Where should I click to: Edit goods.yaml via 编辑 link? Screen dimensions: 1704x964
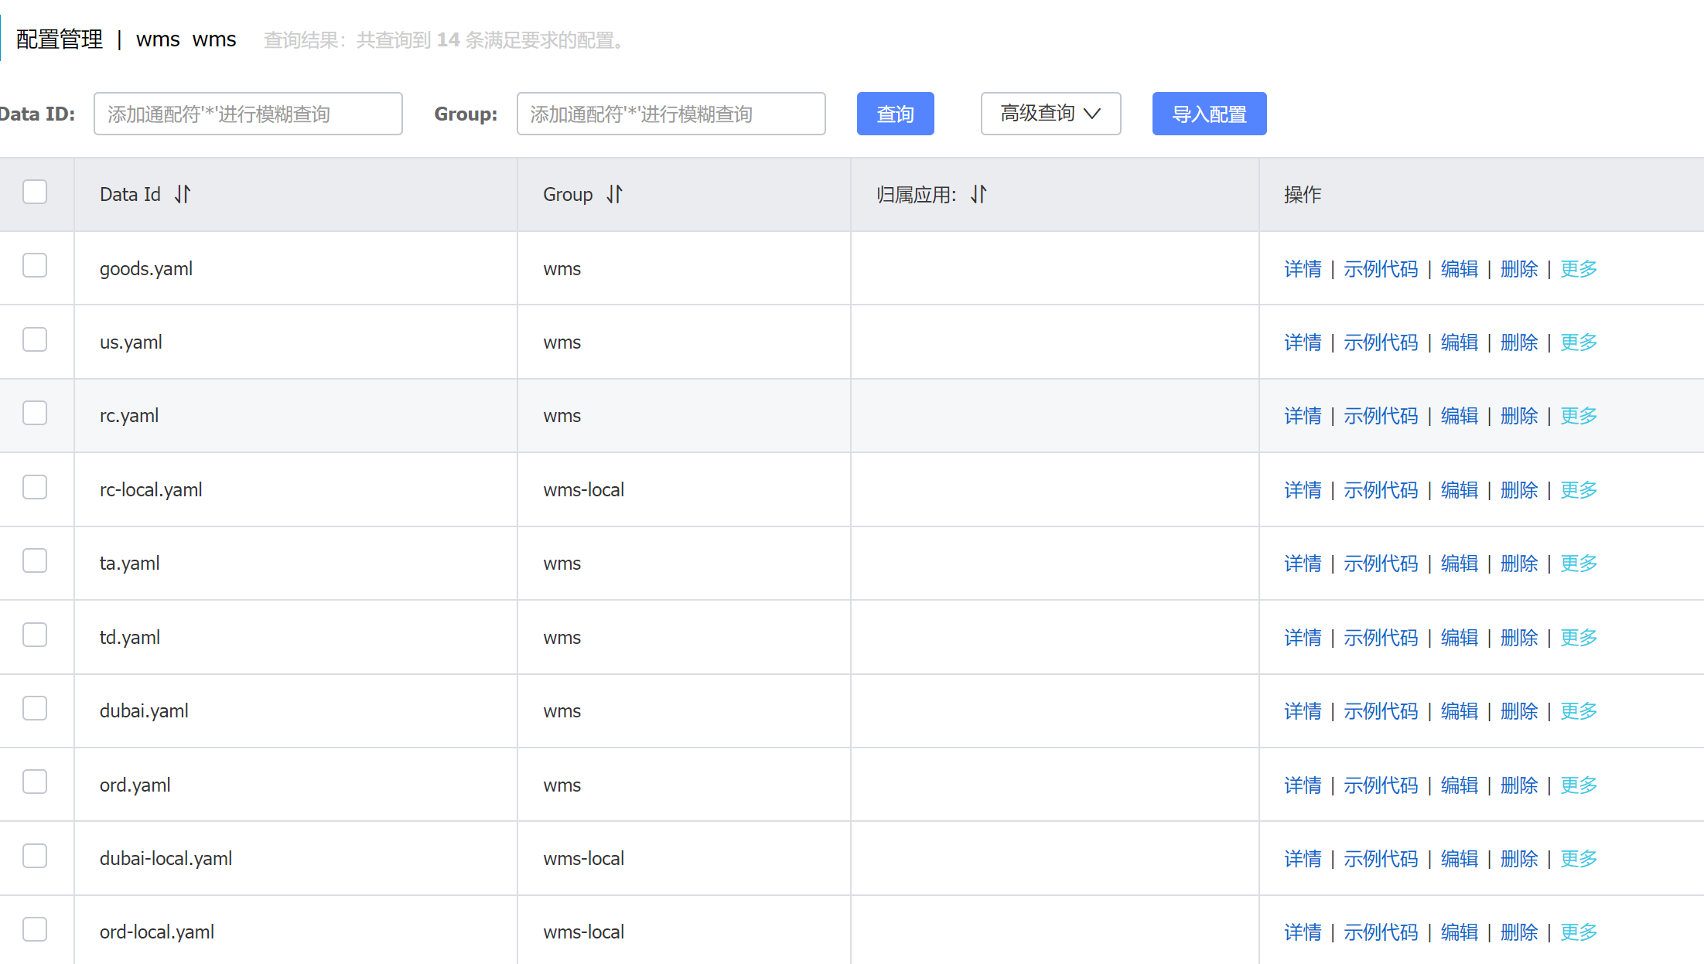(1460, 269)
